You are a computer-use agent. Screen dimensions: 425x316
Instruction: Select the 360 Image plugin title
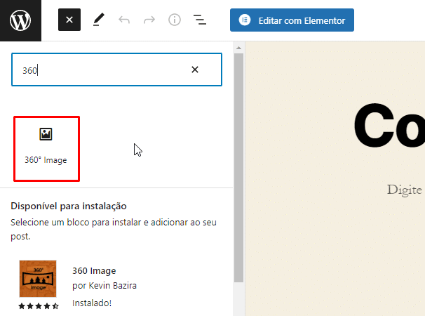pos(94,271)
